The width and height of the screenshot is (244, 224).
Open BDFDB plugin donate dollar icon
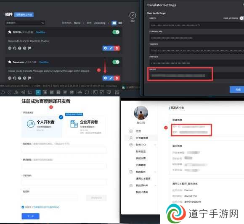[x=24, y=48]
